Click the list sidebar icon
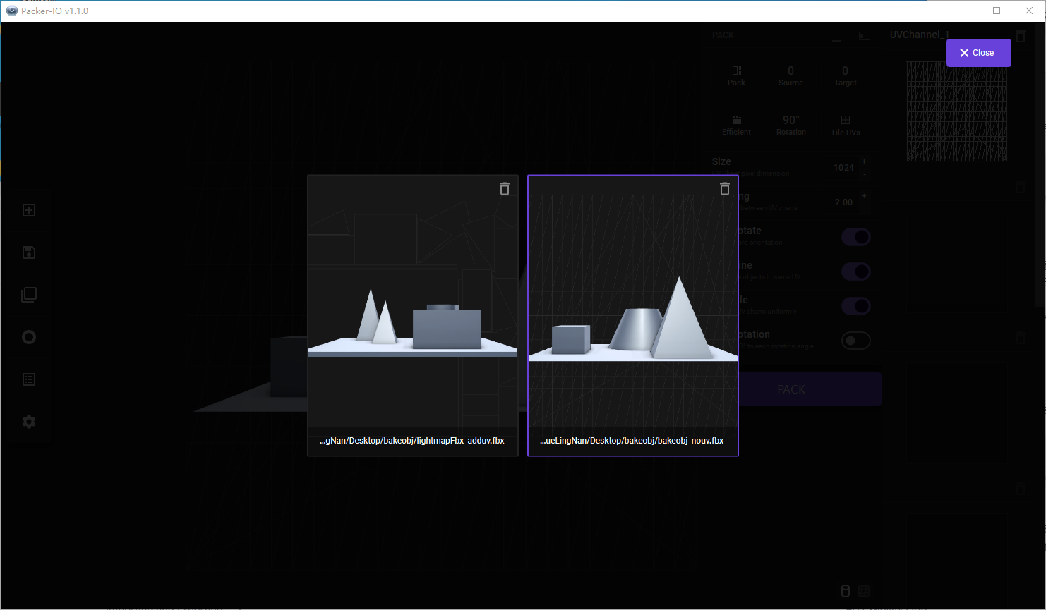Screen dimensions: 1046x610 [29, 379]
